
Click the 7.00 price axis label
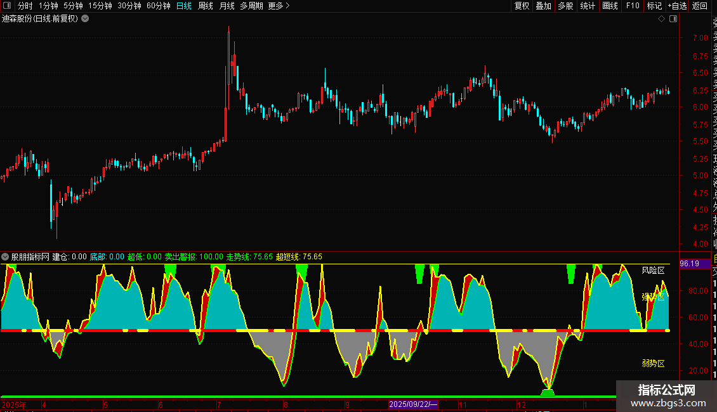point(700,38)
